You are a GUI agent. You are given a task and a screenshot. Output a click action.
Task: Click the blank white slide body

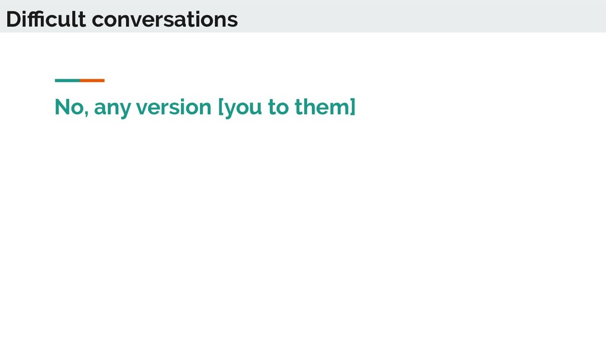coord(303,228)
